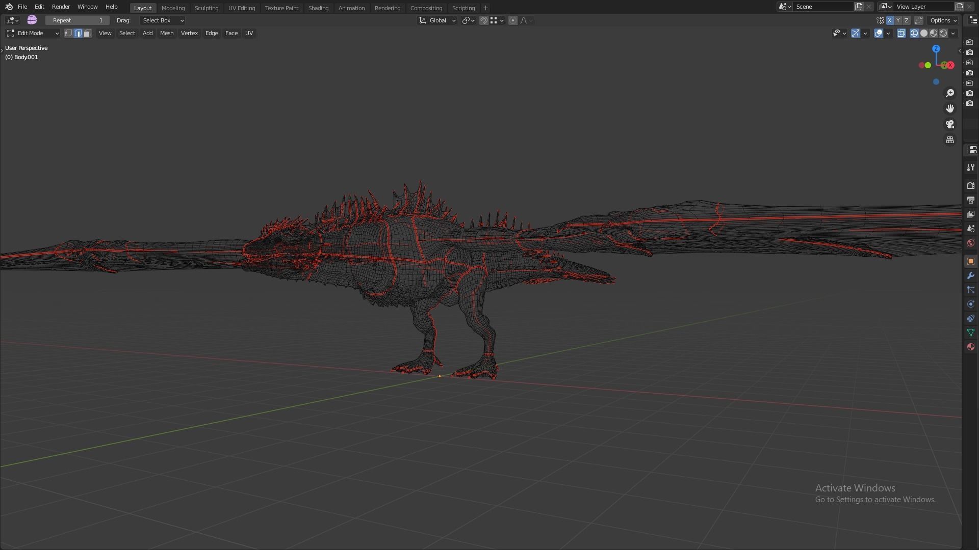This screenshot has width=979, height=550.
Task: Select solid viewport shading
Action: point(924,33)
